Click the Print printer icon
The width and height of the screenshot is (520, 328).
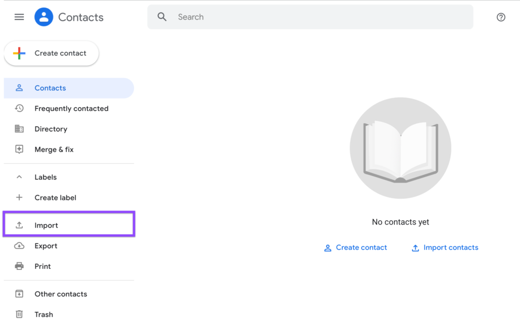19,266
